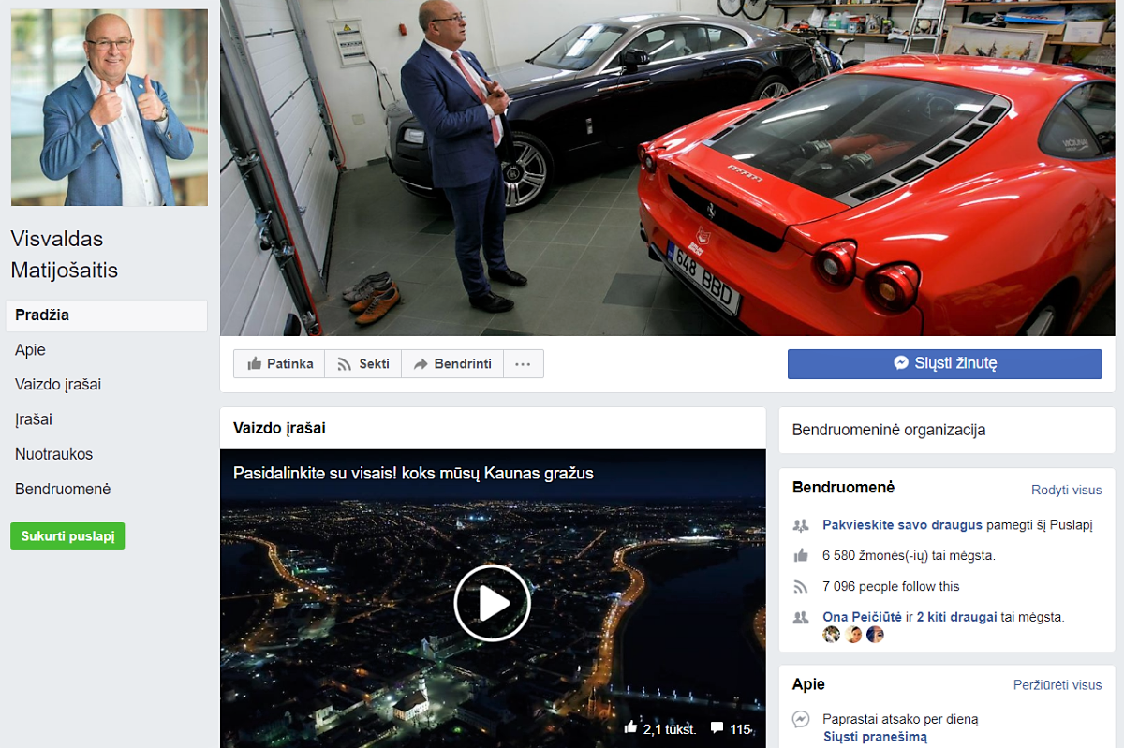Click Pakvieskite savo draugus link
Viewport: 1124px width, 748px height.
(902, 525)
